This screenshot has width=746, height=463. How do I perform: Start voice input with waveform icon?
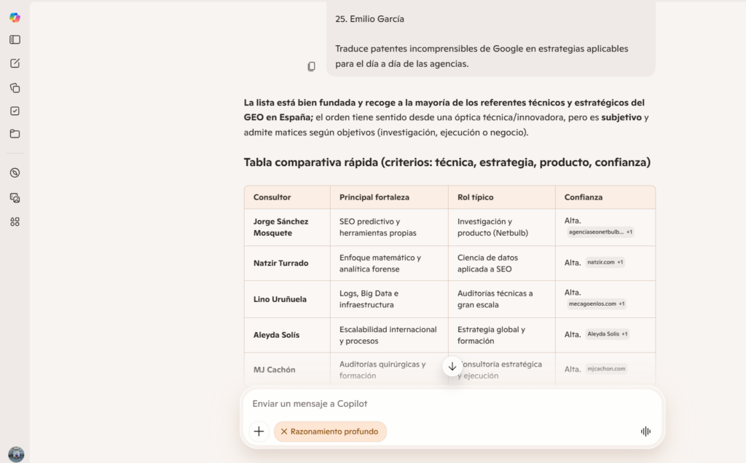(x=645, y=432)
